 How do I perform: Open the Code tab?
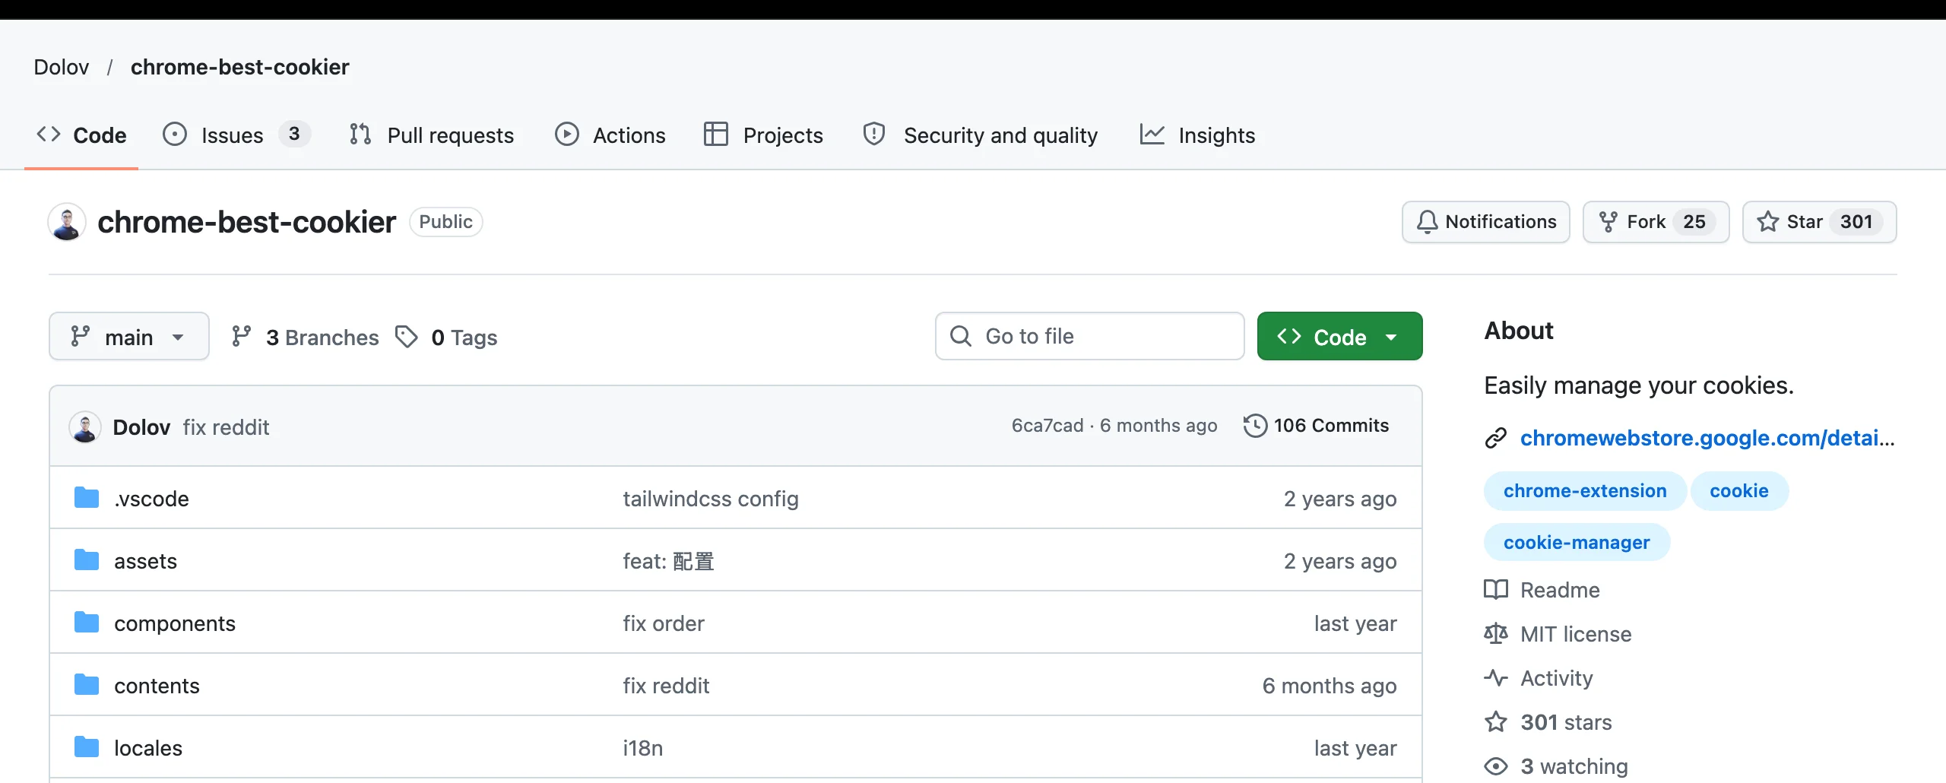[81, 135]
